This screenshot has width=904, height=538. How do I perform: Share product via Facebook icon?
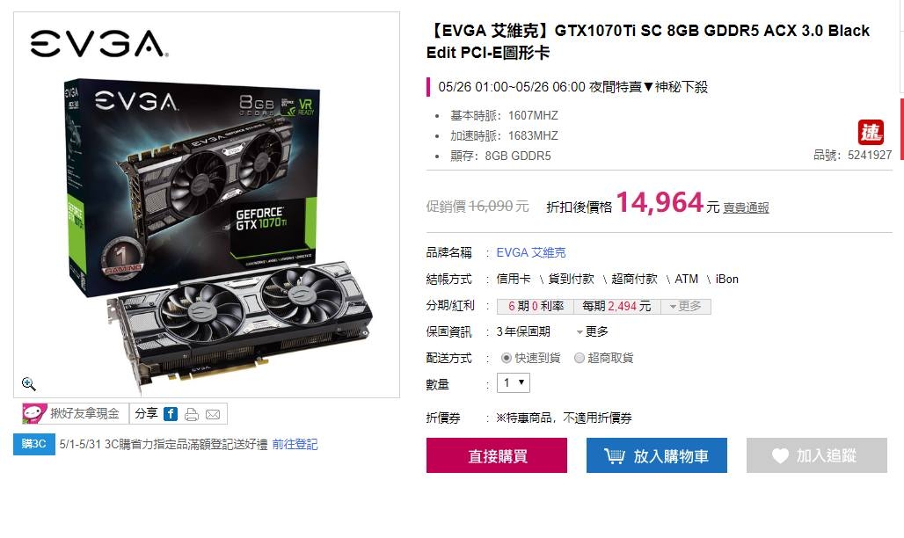coord(171,413)
